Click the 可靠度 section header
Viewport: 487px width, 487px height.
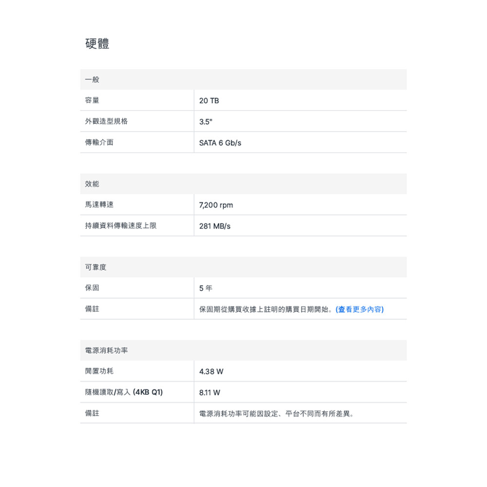point(95,267)
